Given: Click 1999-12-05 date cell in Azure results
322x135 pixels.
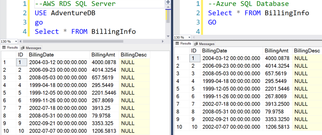Looking at the screenshot, I should (x=232, y=89).
